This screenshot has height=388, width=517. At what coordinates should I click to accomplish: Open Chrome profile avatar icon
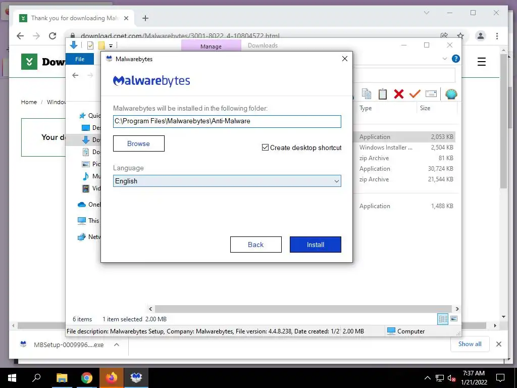pyautogui.click(x=481, y=36)
